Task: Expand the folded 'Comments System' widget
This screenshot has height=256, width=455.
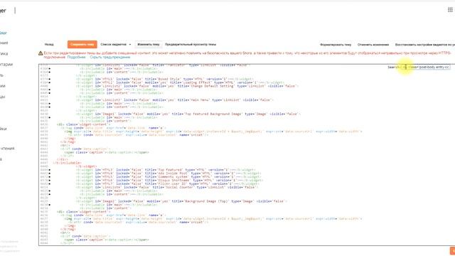Action: 50,177
